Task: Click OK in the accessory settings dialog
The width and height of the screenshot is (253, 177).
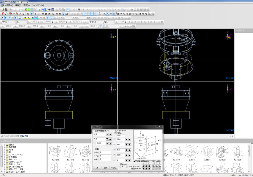Action: [97, 168]
